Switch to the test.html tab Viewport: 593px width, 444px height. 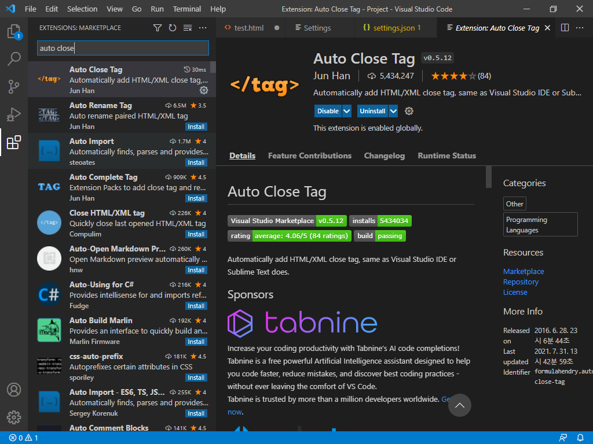[x=250, y=28]
